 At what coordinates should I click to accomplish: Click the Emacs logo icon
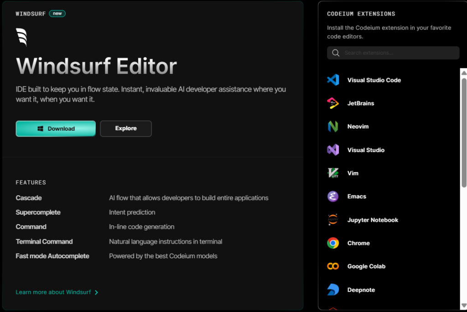[333, 196]
